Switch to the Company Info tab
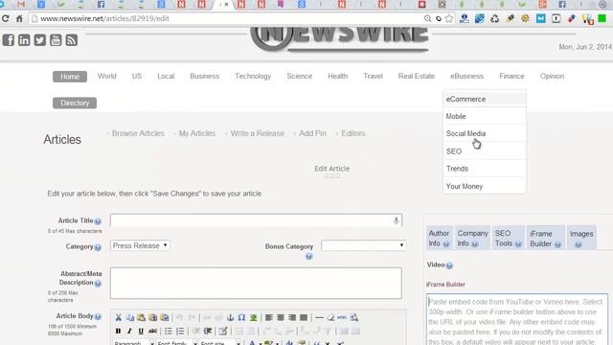Viewport: 613px width, 345px height. pos(472,238)
